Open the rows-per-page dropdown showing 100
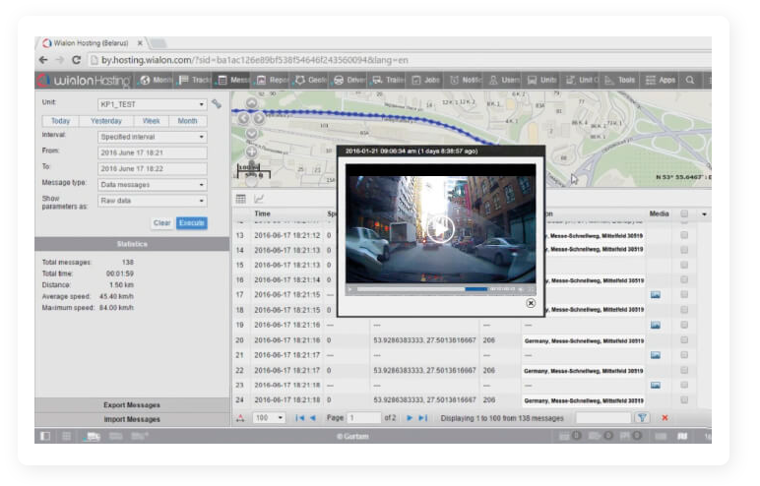This screenshot has width=760, height=486. coord(270,418)
